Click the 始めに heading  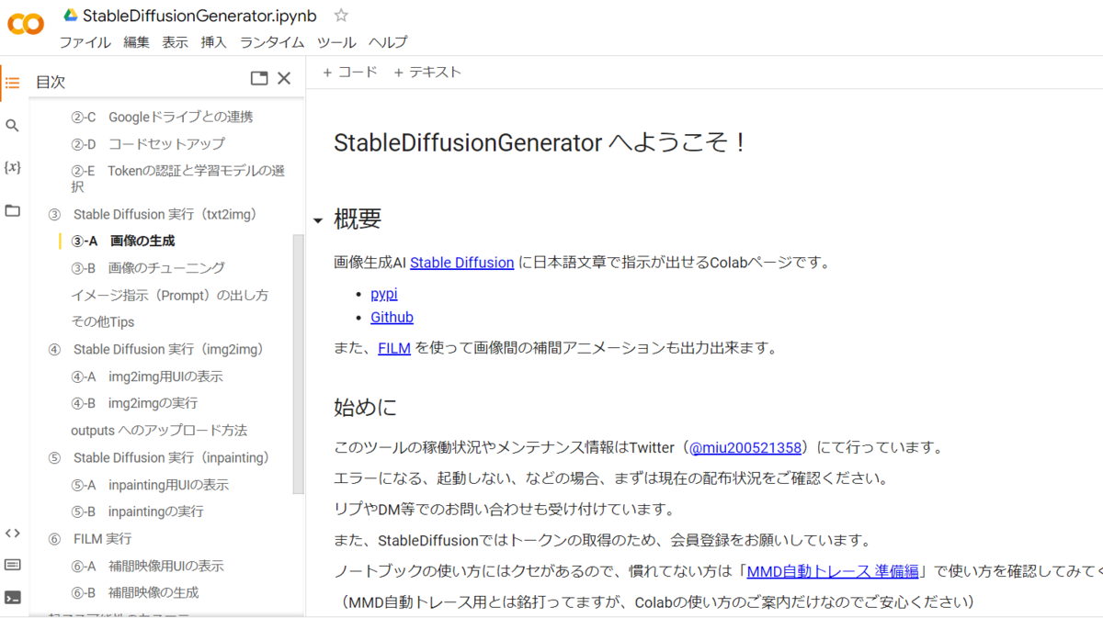point(365,407)
